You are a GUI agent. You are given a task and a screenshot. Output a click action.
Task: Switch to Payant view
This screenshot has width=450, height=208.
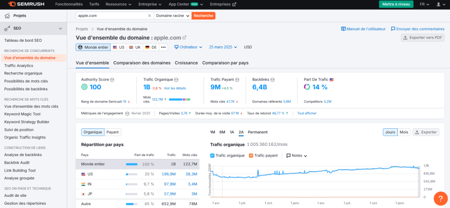pos(113,132)
